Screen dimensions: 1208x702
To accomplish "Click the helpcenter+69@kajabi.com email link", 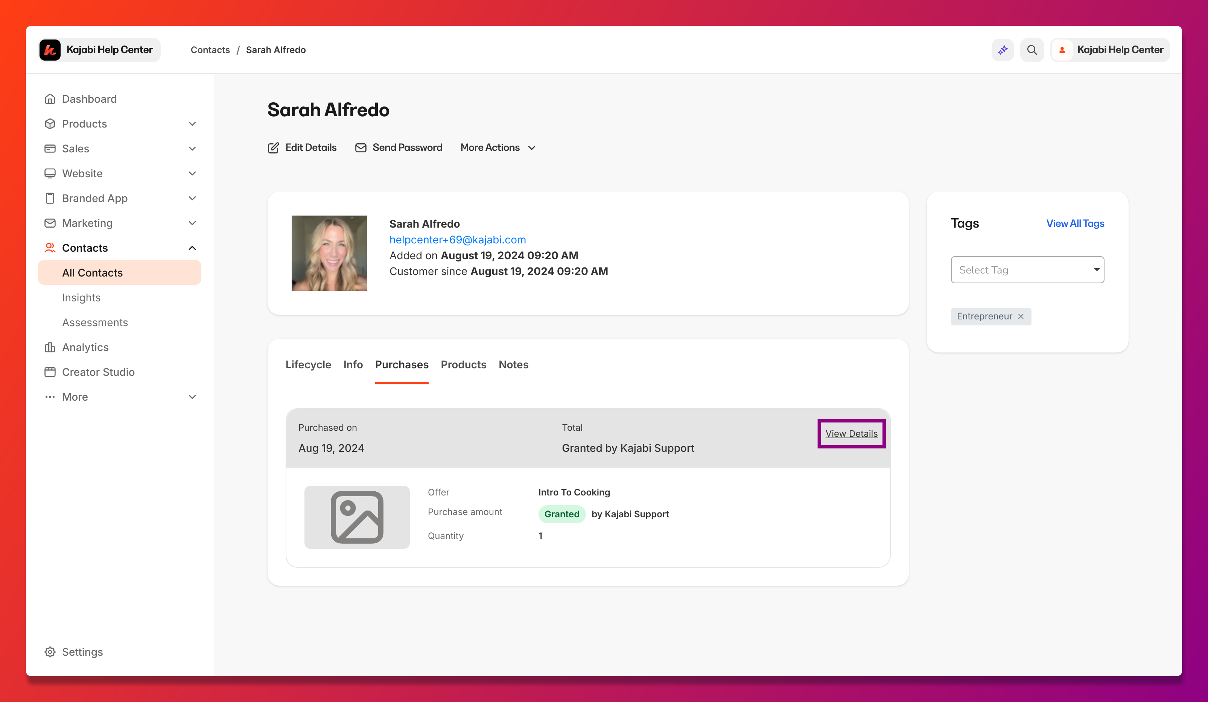I will coord(457,240).
